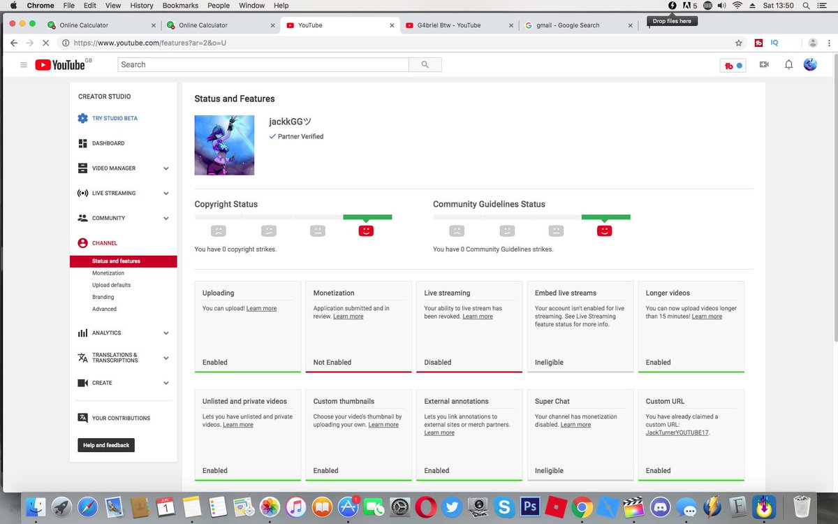Open Final Cut Pro from the dock

(x=633, y=507)
